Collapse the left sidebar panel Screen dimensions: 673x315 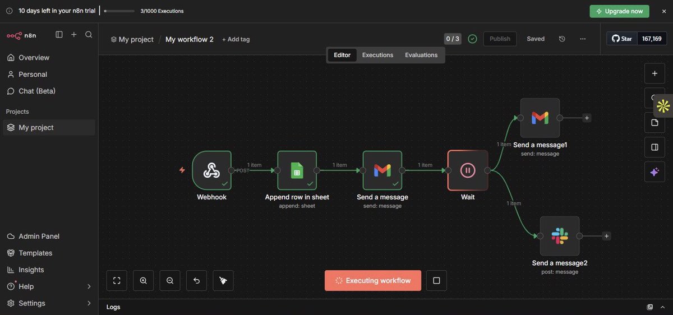(59, 35)
